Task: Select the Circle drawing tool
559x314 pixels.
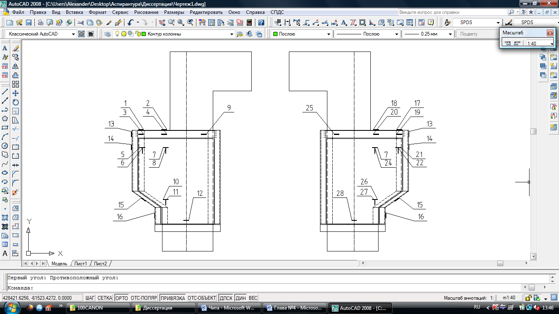Action: point(5,146)
